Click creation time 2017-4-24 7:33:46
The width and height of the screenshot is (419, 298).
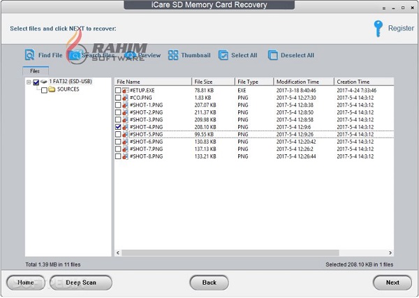[x=356, y=91]
